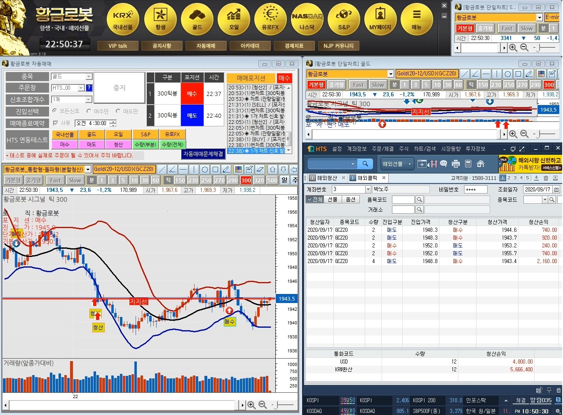The image size is (563, 415).
Task: Click pink 청산 test button
Action: [118, 145]
